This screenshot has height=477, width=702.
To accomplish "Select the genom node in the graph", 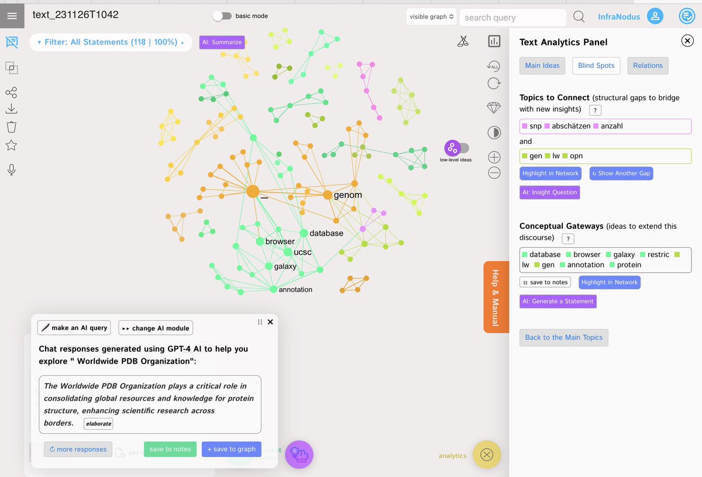I will pos(328,195).
